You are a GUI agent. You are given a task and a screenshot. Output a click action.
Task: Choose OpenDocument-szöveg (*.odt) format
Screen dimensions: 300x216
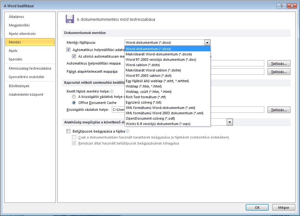[x=167, y=118]
